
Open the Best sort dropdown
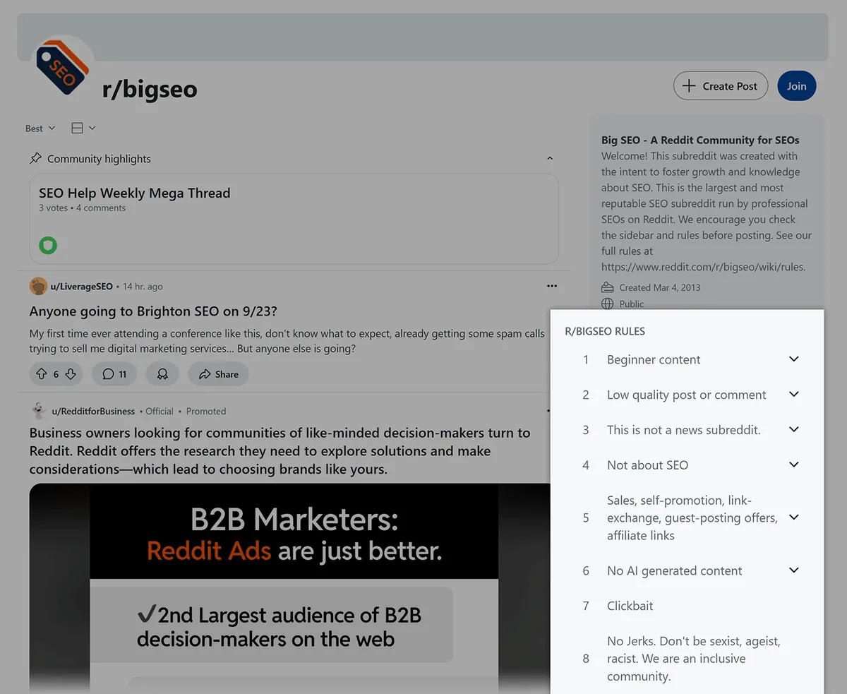click(x=40, y=128)
